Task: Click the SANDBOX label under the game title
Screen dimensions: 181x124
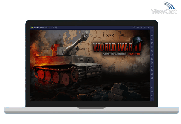Action: (134, 54)
